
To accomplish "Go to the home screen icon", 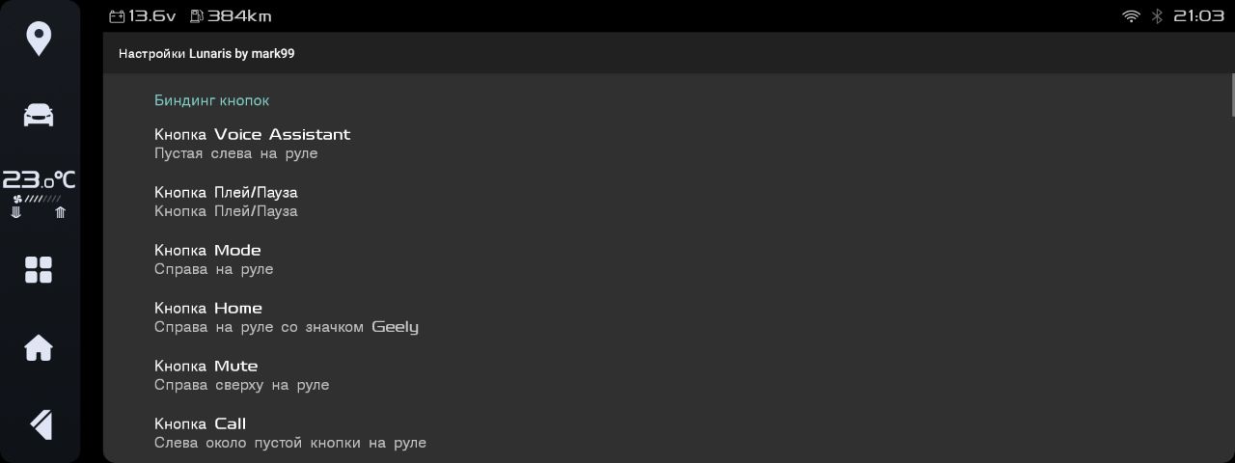I will click(x=39, y=347).
